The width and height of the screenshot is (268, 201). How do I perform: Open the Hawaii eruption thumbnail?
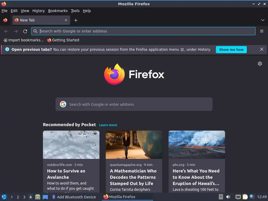(197, 145)
